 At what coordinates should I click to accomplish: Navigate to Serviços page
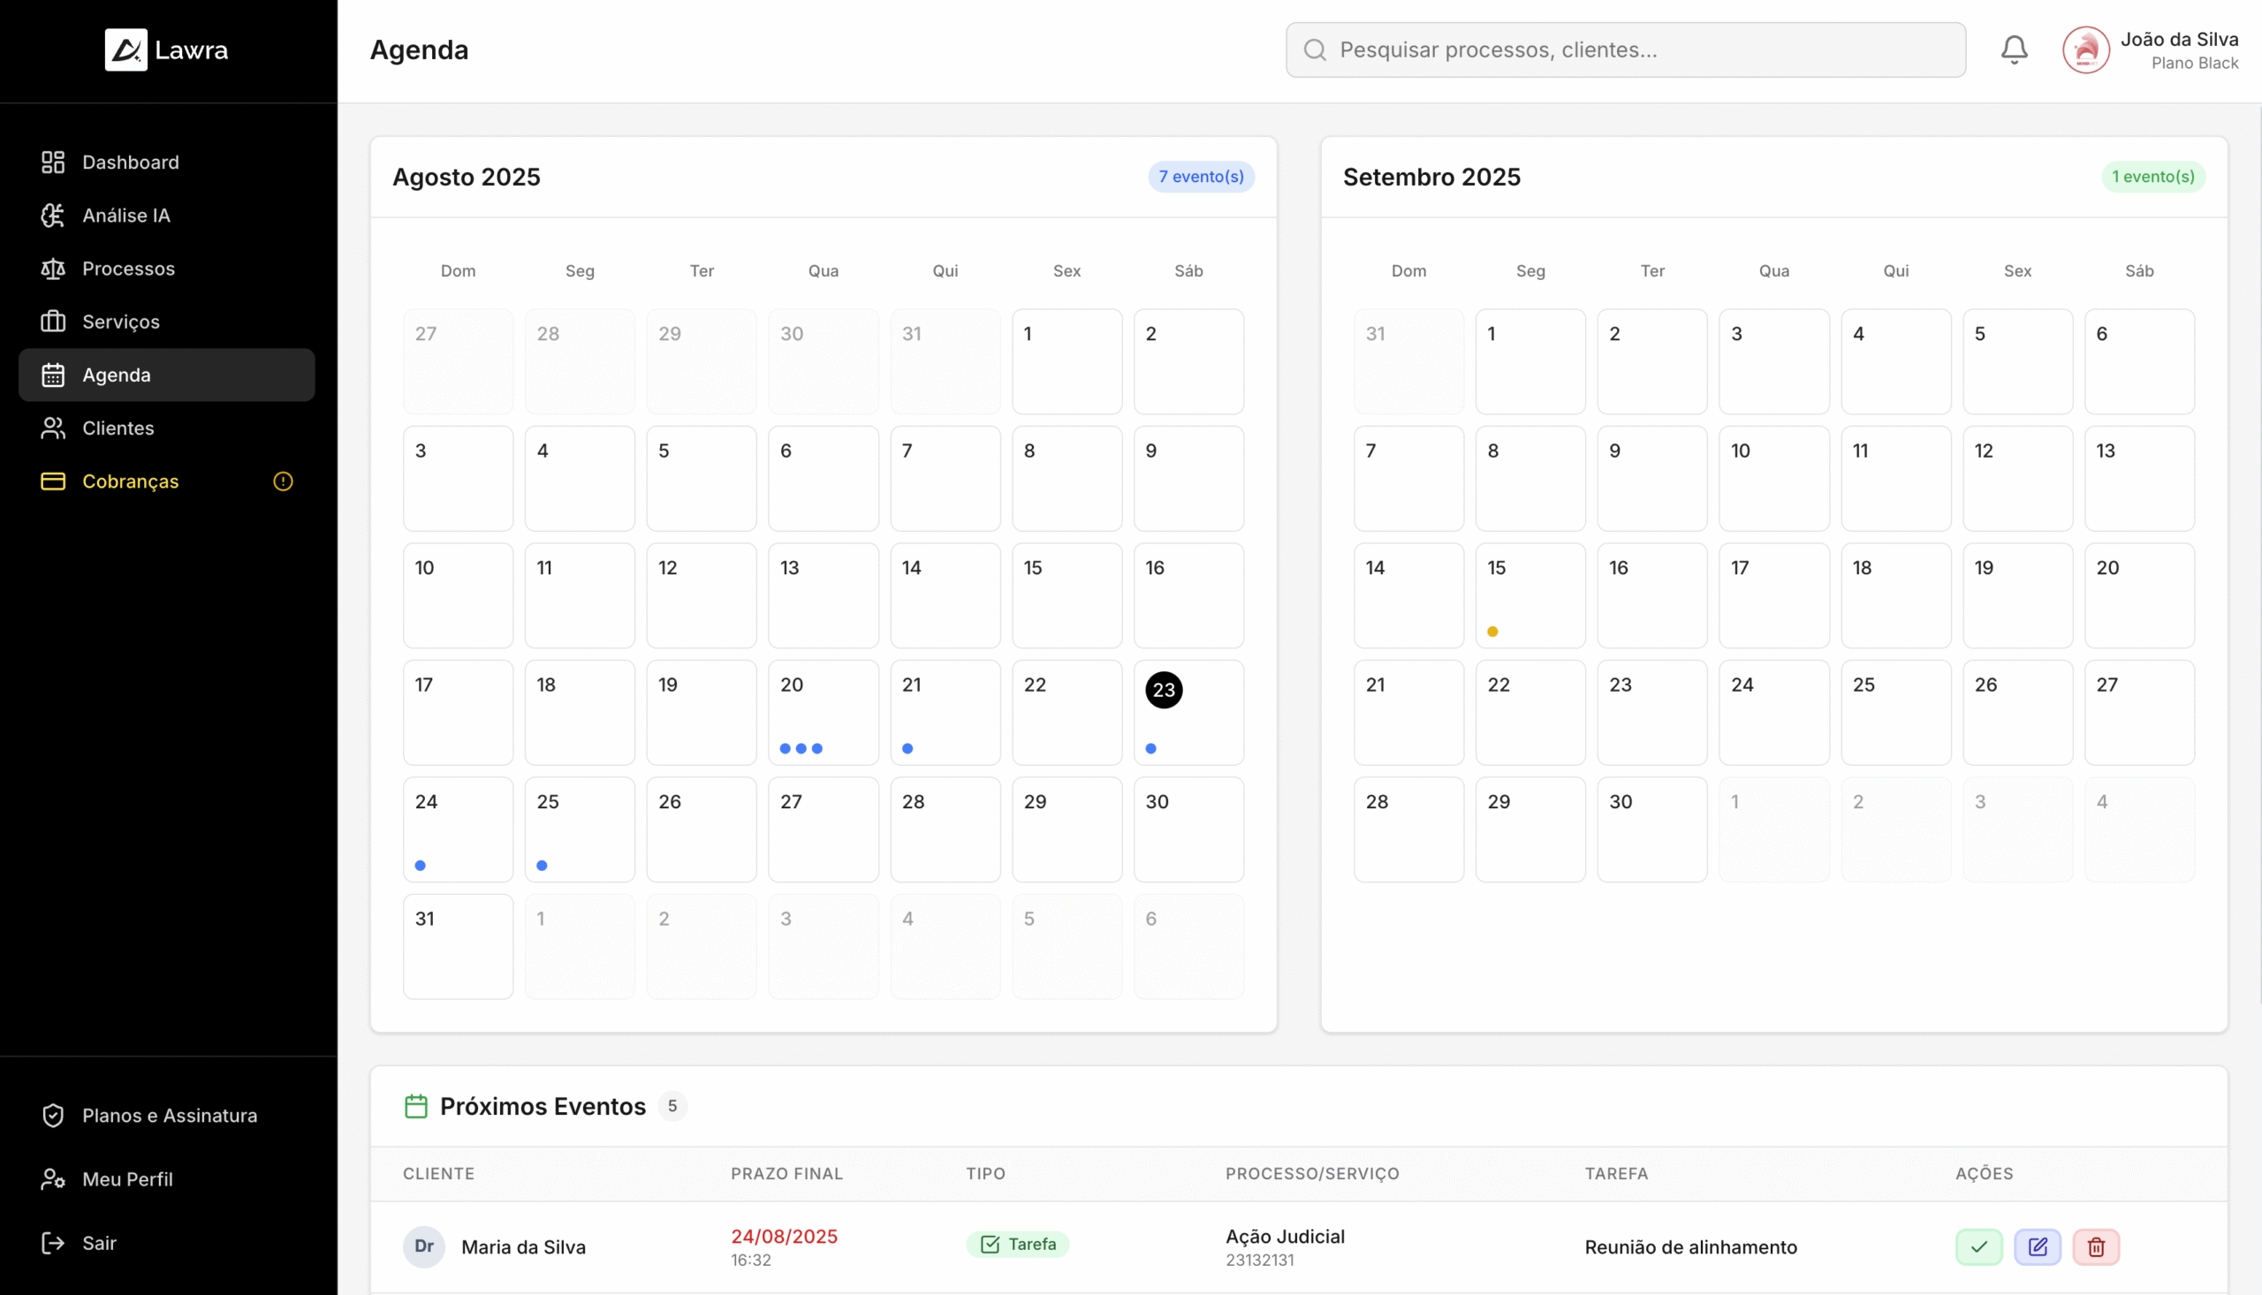tap(120, 322)
